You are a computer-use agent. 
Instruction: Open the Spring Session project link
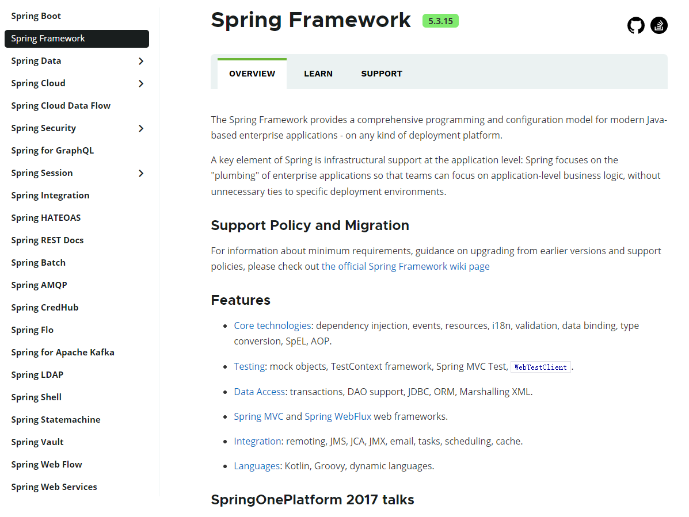(x=42, y=173)
